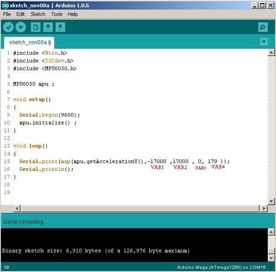Click the 'Arduino Mega (ATmega1280) on COM16' status

221,267
